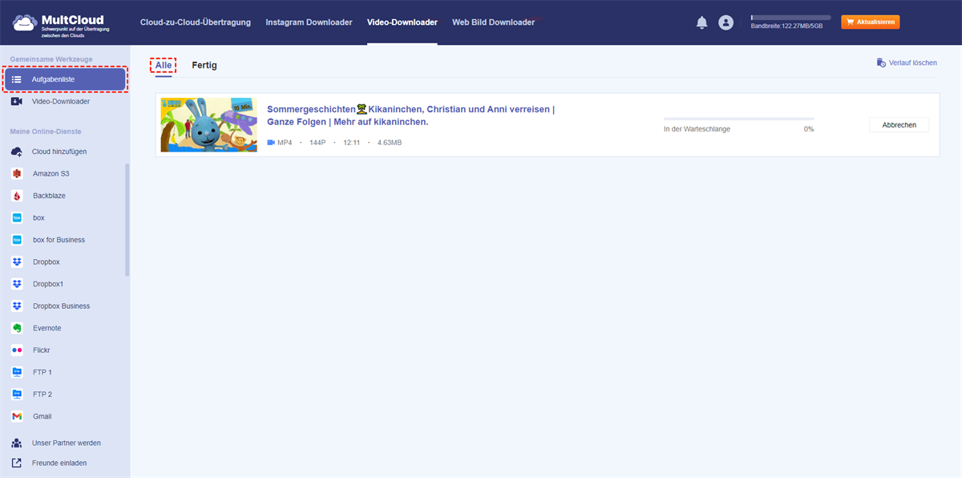Click the Dropbox icon
Image resolution: width=962 pixels, height=478 pixels.
17,262
